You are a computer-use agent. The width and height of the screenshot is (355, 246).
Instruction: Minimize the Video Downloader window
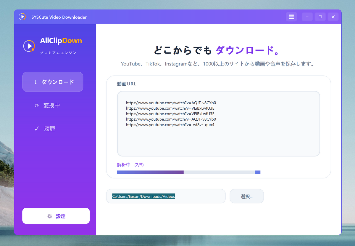click(307, 17)
